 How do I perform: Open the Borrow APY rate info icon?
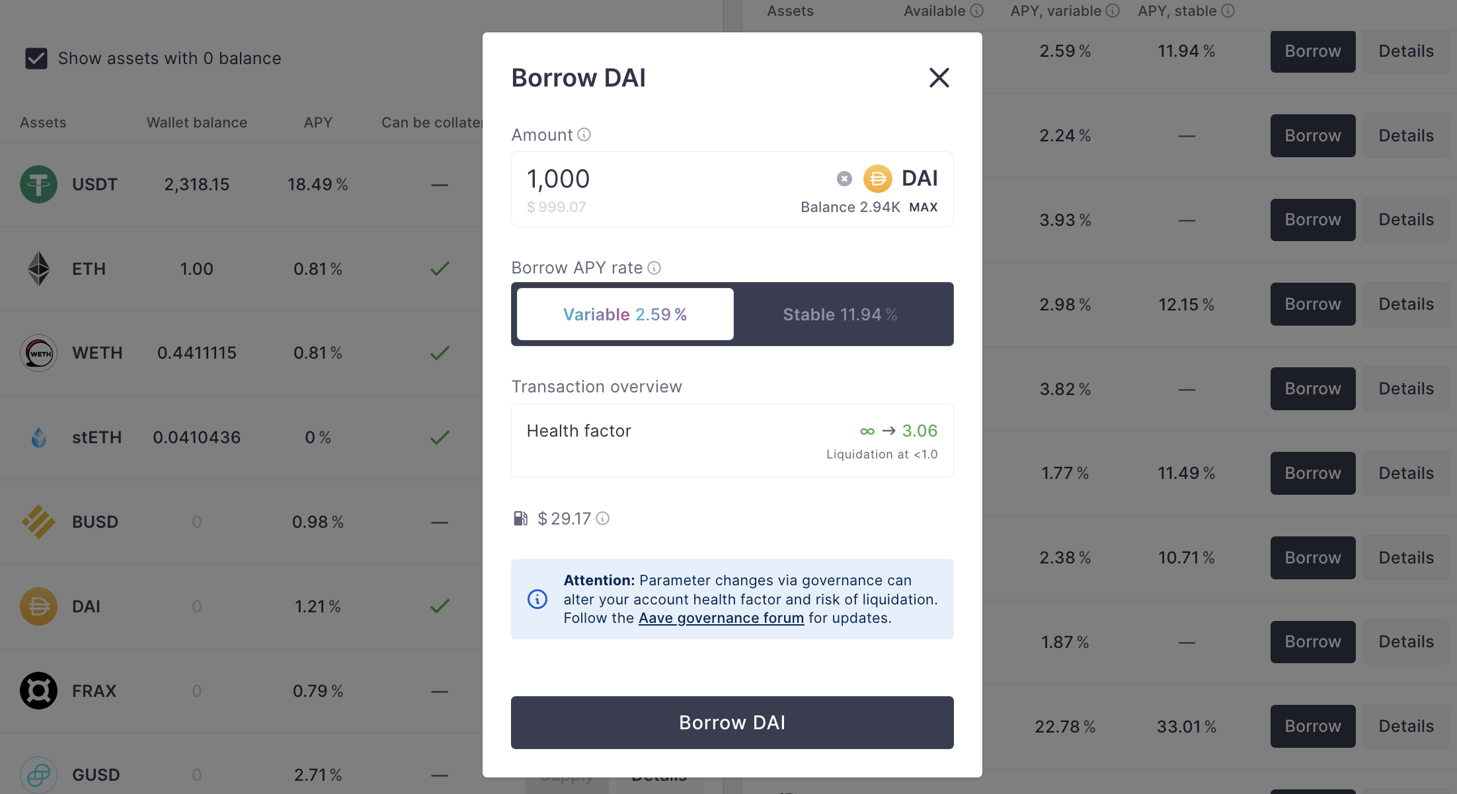coord(654,268)
